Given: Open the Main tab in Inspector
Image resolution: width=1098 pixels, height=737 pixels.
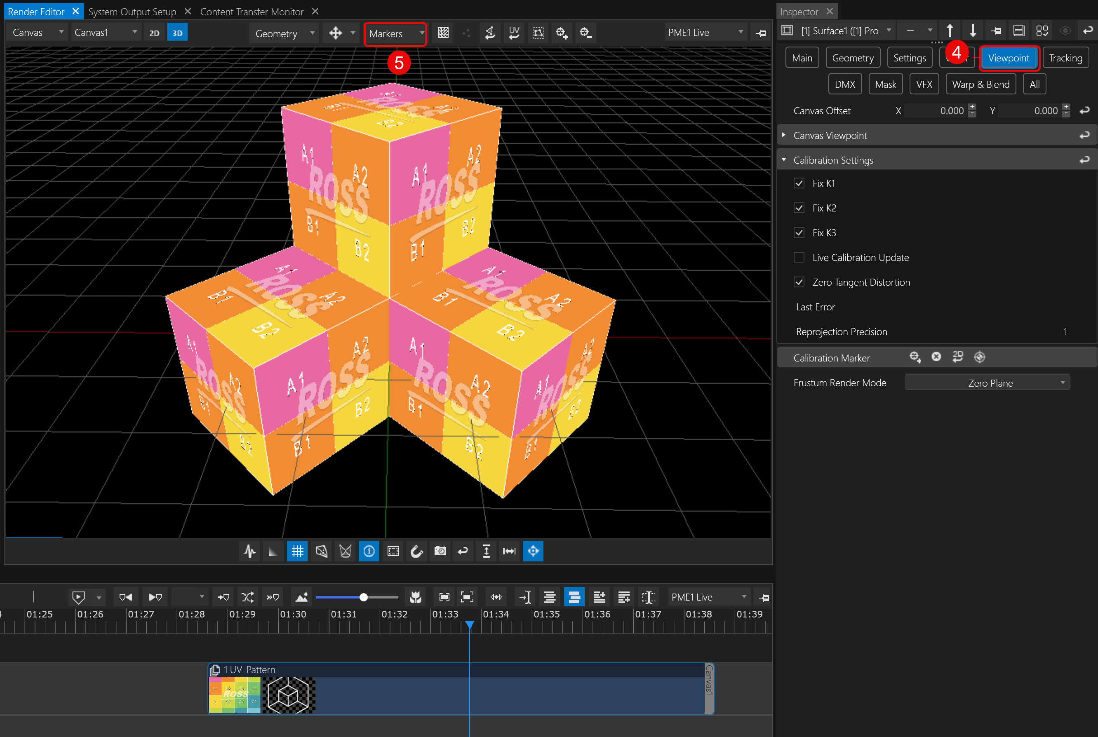Looking at the screenshot, I should point(802,58).
